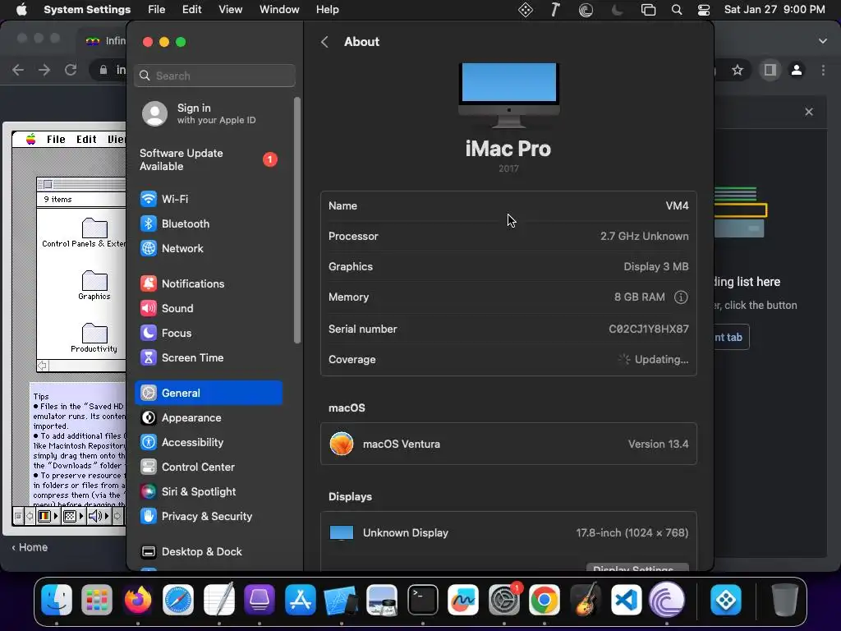Open the App Store from the Dock
The width and height of the screenshot is (841, 631).
pos(301,599)
